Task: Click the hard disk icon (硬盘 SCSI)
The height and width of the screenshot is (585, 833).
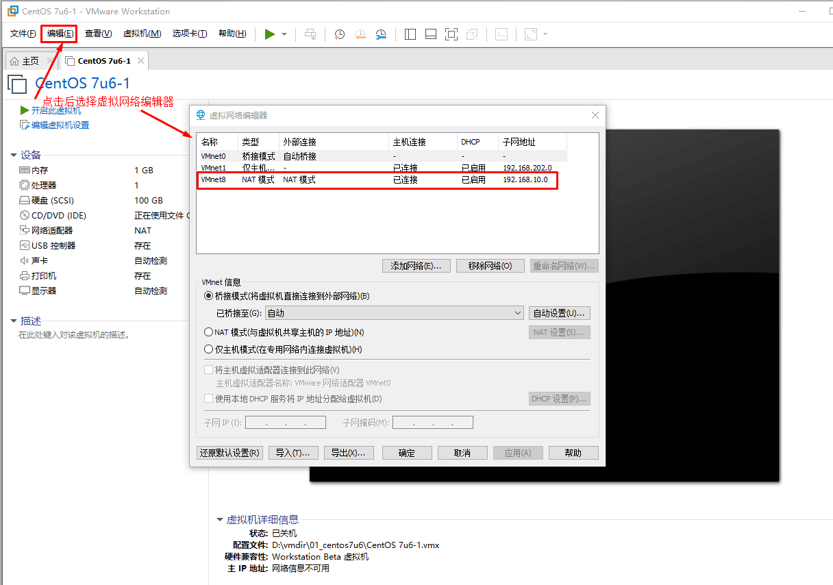Action: click(x=25, y=200)
